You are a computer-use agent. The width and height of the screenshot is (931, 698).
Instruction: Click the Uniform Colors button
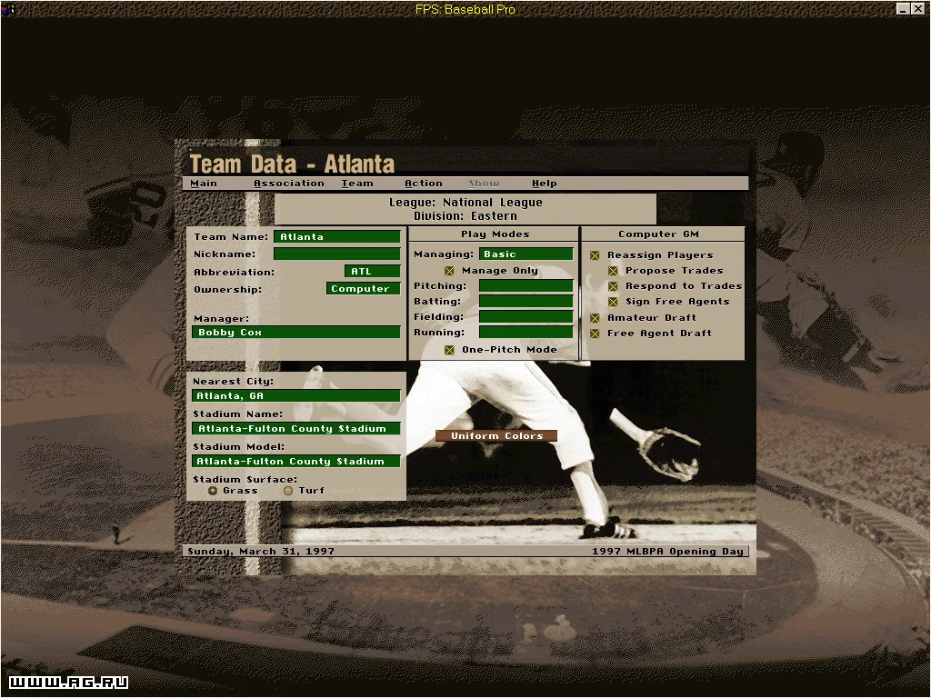(496, 436)
